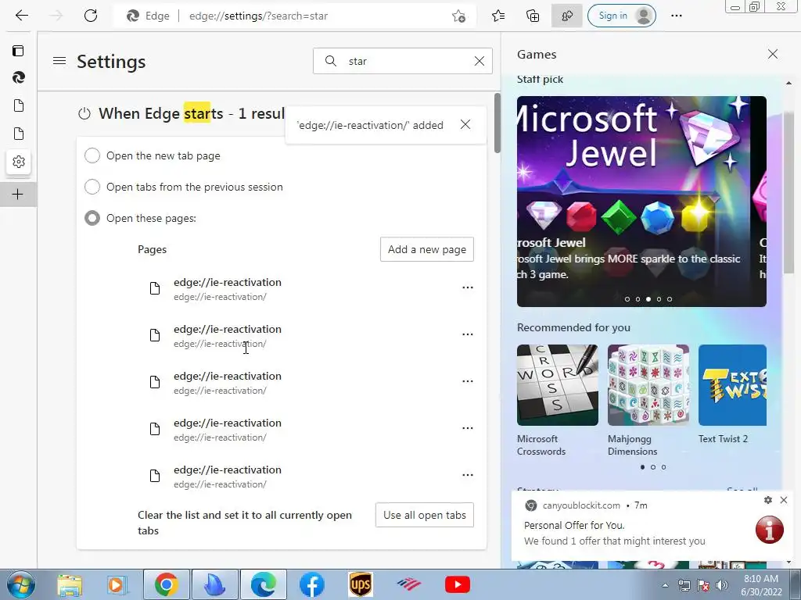Jump to first Staff pick carousel dot
Screen dimensions: 801x600
click(x=627, y=299)
